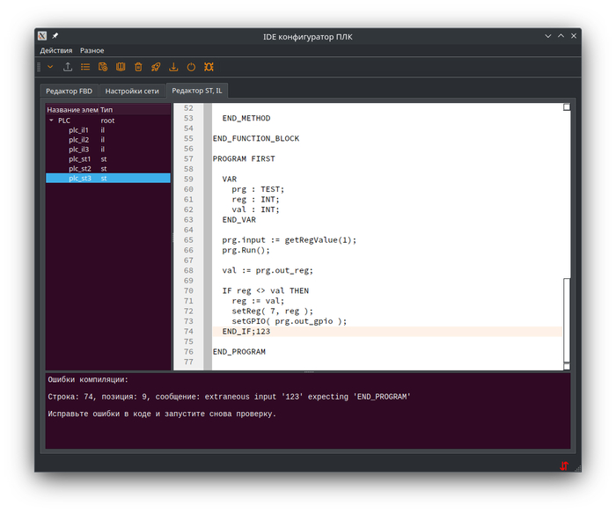
Task: Click the highlighted END_IF;123 line
Action: [x=387, y=332]
